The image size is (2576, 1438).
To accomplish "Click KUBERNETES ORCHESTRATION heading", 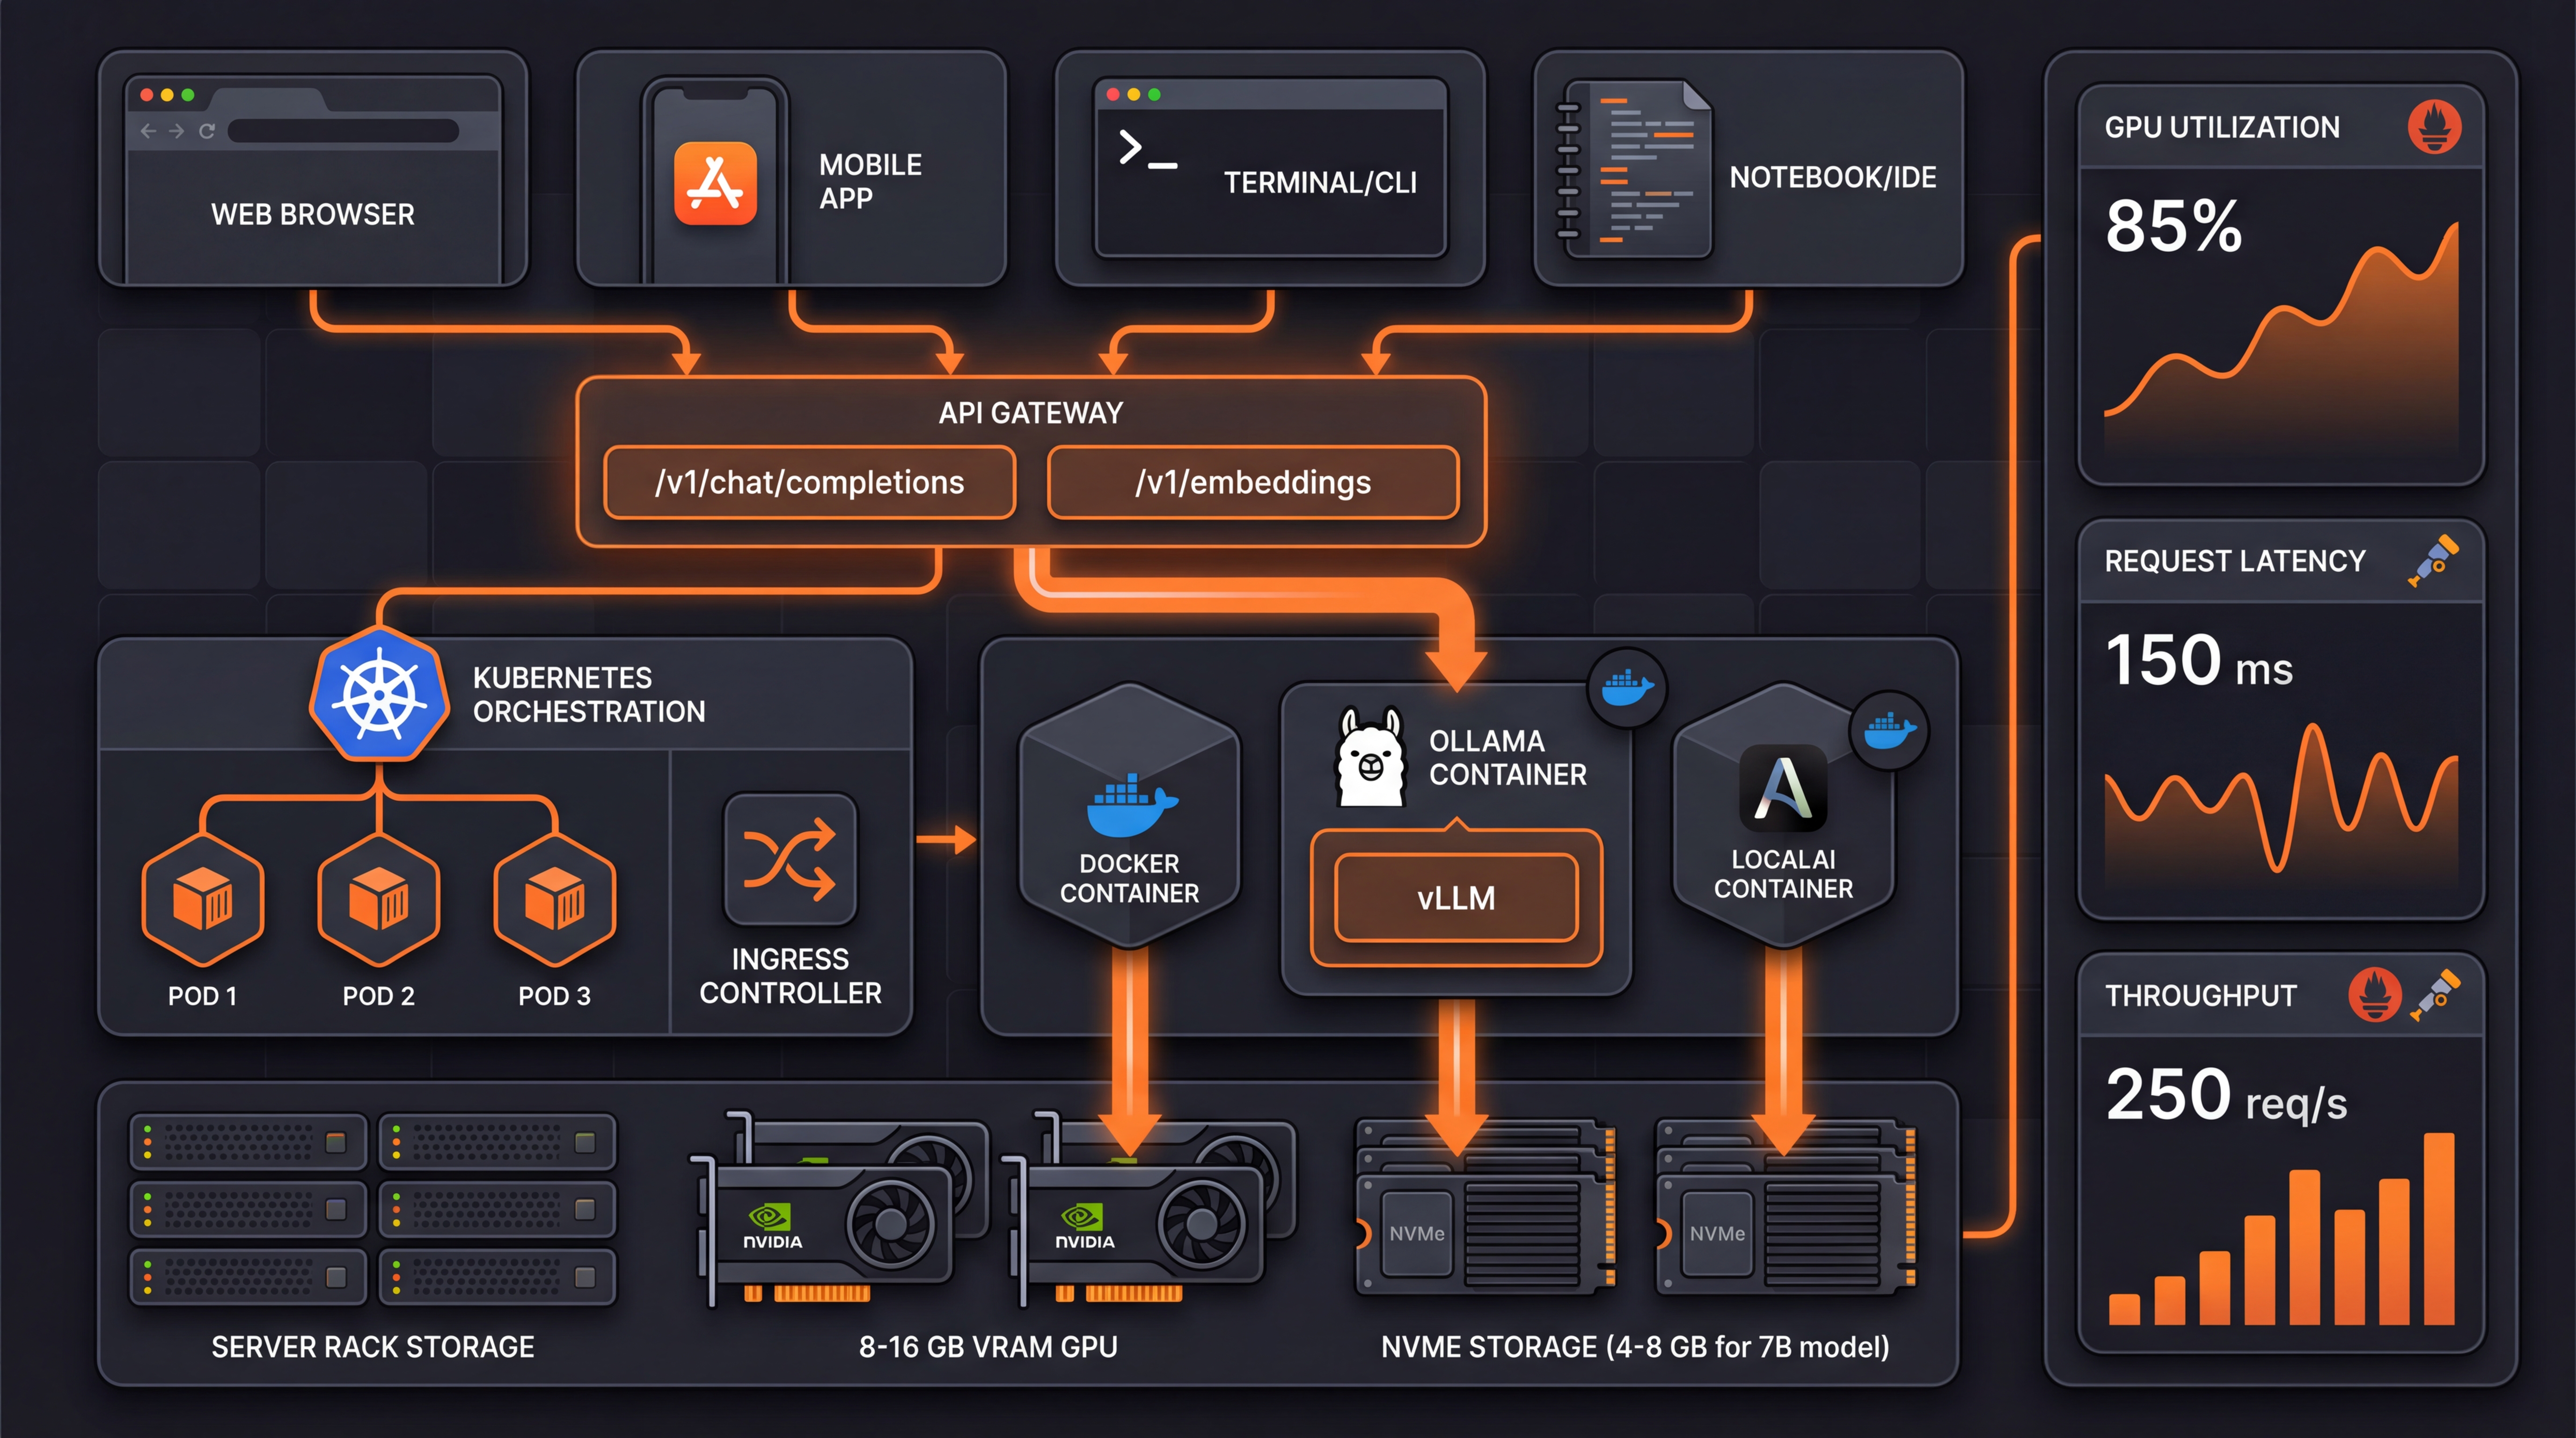I will [589, 694].
